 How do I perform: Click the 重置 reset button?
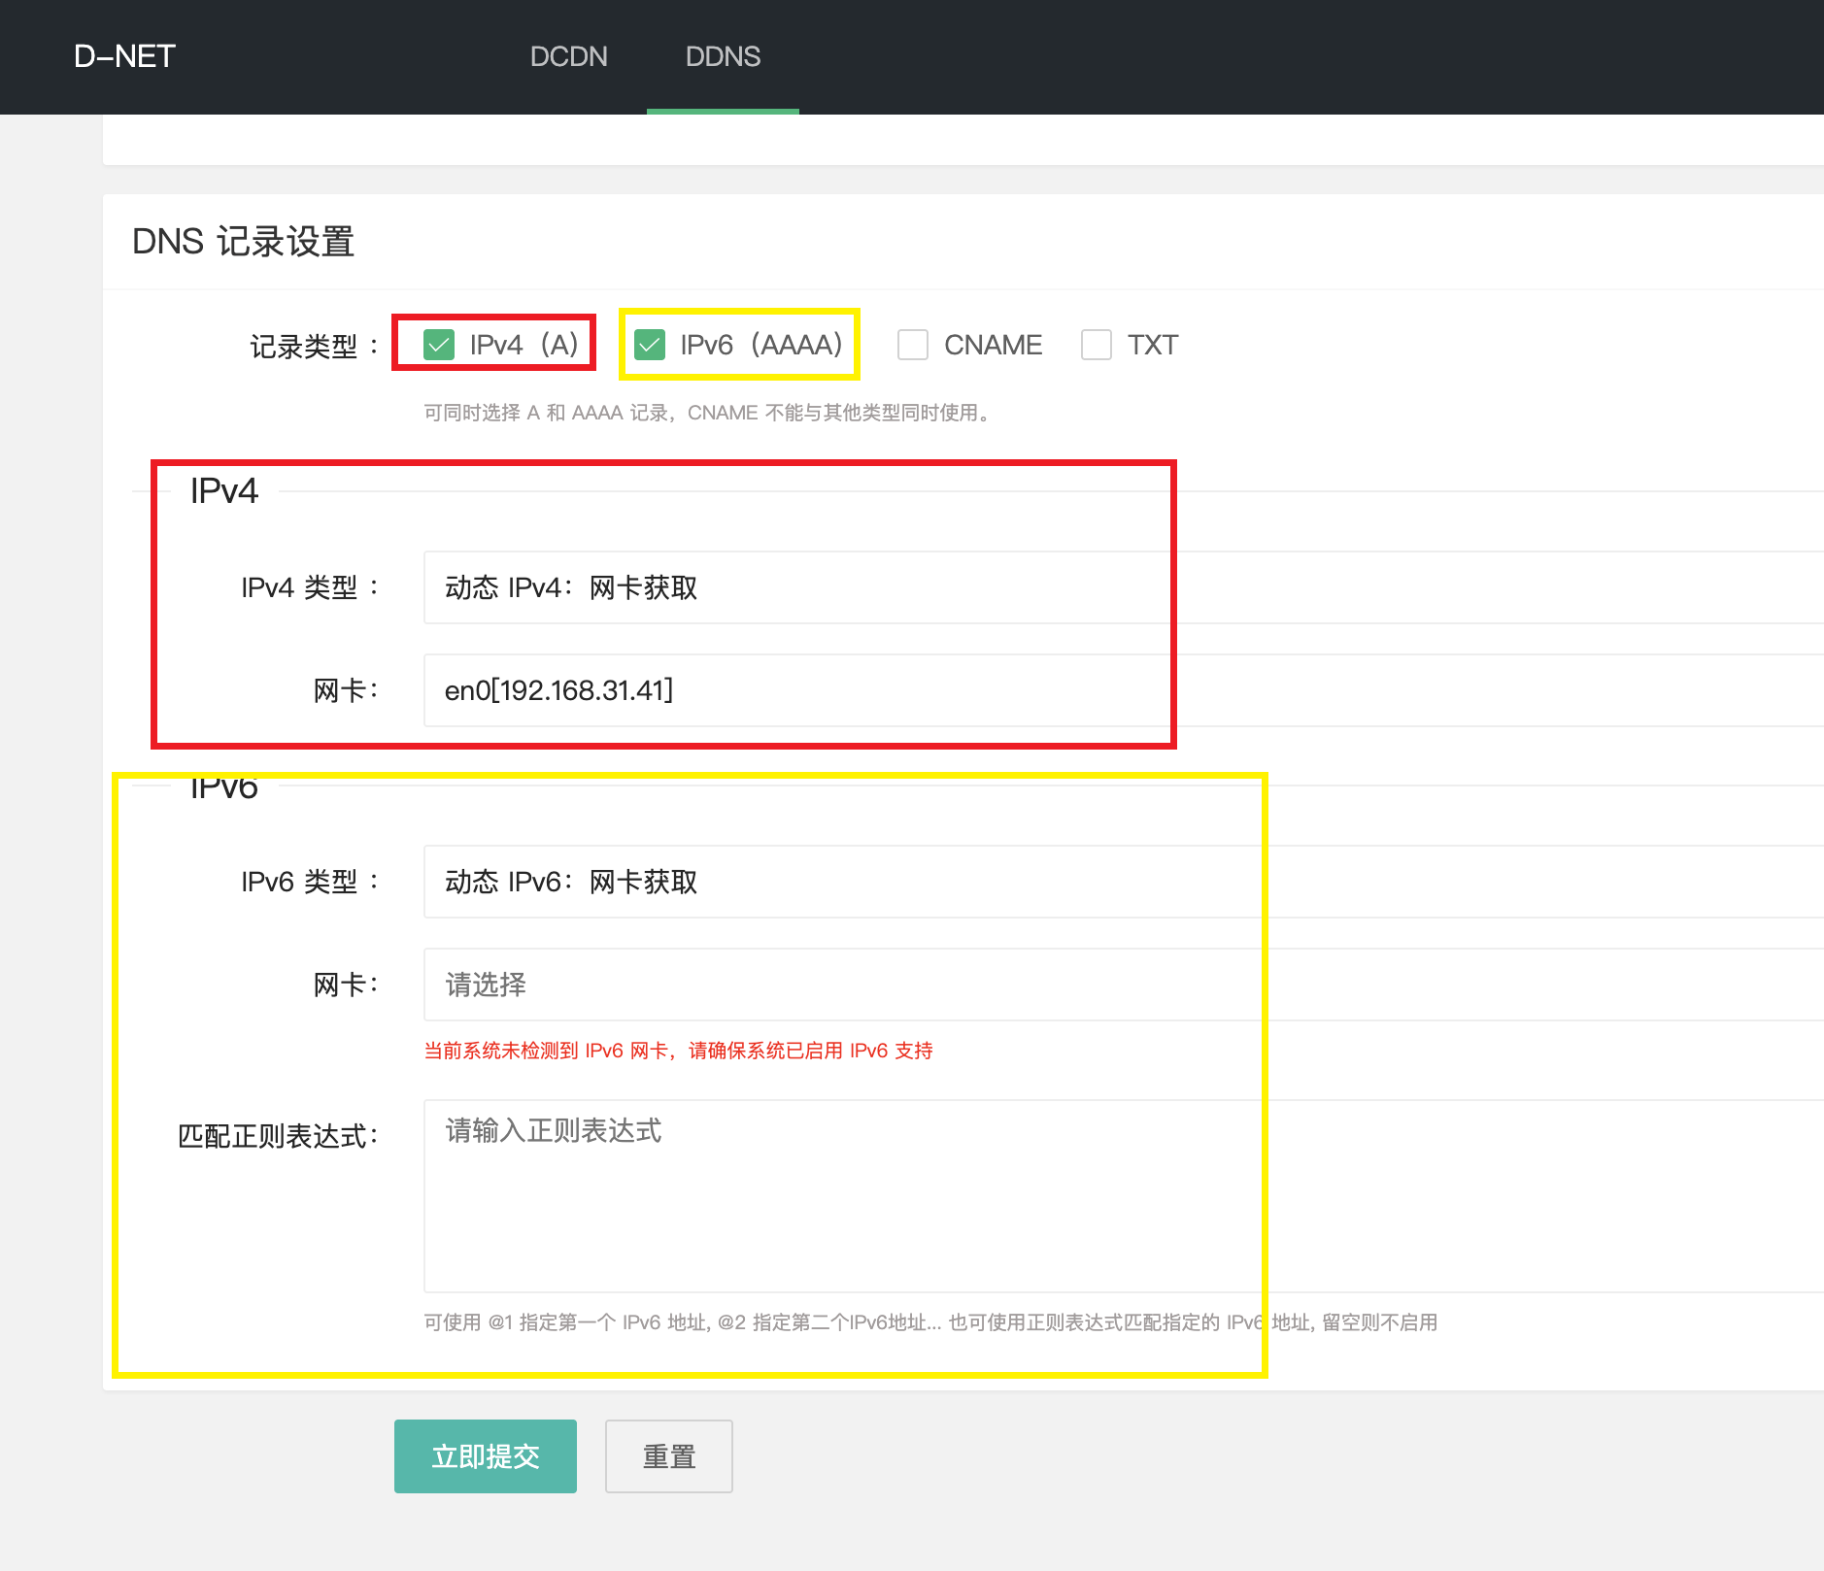tap(668, 1455)
